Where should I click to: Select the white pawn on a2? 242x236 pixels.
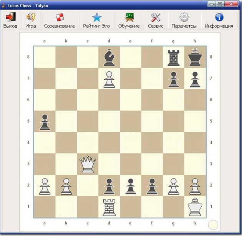45,186
